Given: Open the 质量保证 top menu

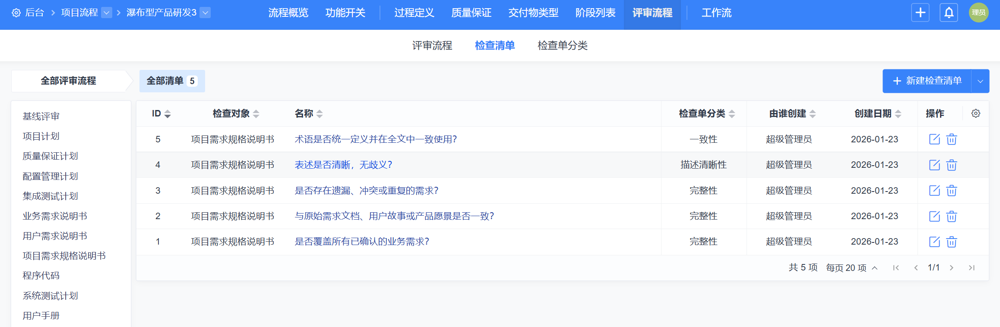Looking at the screenshot, I should tap(471, 13).
